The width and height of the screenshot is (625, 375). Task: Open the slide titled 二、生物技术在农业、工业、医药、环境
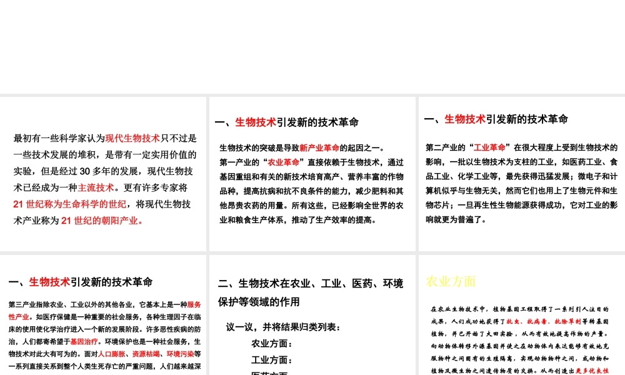coord(312,315)
